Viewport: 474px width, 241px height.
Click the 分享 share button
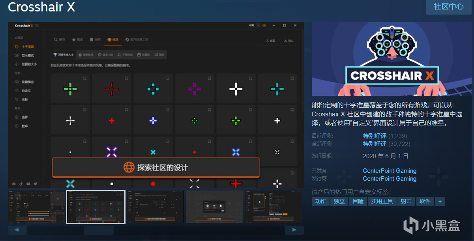click(x=271, y=41)
